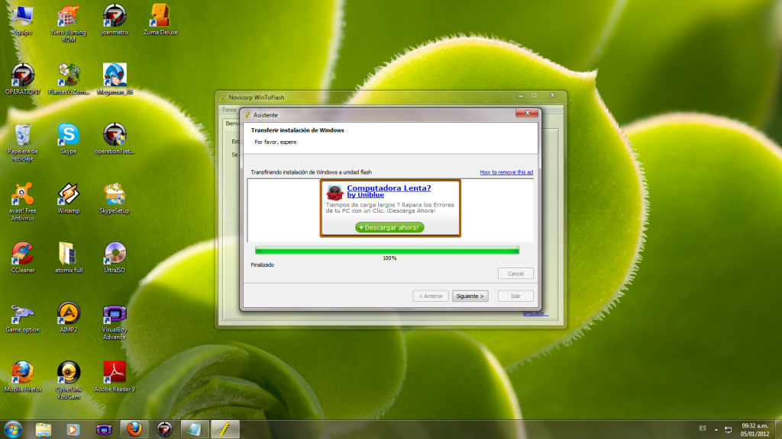
Task: Open CyberLink YouCam shortcut
Action: click(68, 380)
